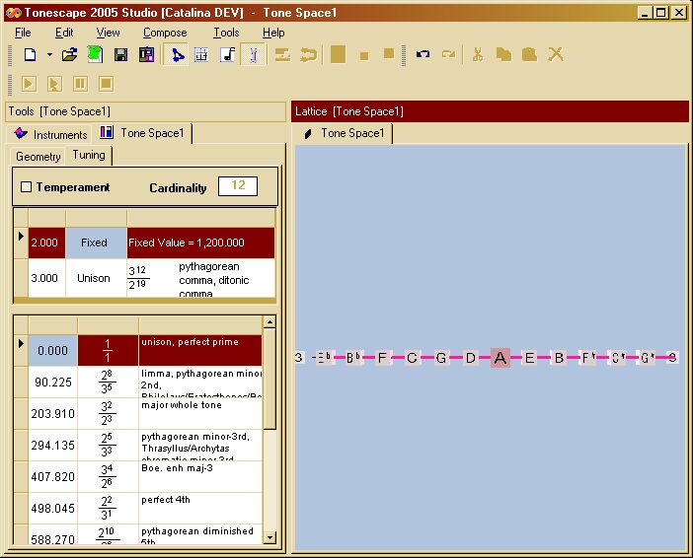The height and width of the screenshot is (558, 693).
Task: Click the grid table toolbar icon
Action: 201,55
